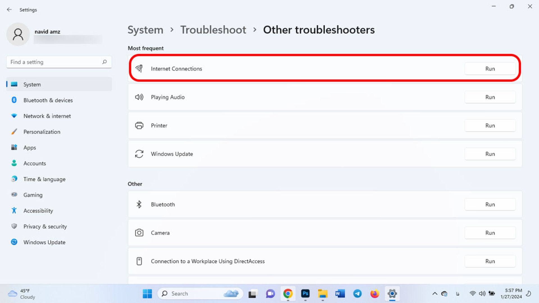The image size is (539, 303).
Task: Run the DirectAccess workplace troubleshooter
Action: 490,261
